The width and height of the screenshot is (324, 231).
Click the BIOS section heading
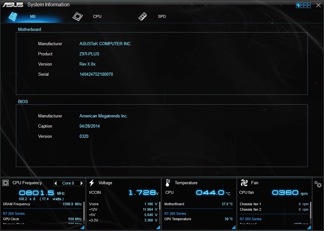coord(23,101)
